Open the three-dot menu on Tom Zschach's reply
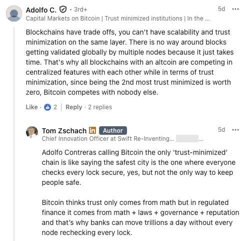 [x=235, y=130]
